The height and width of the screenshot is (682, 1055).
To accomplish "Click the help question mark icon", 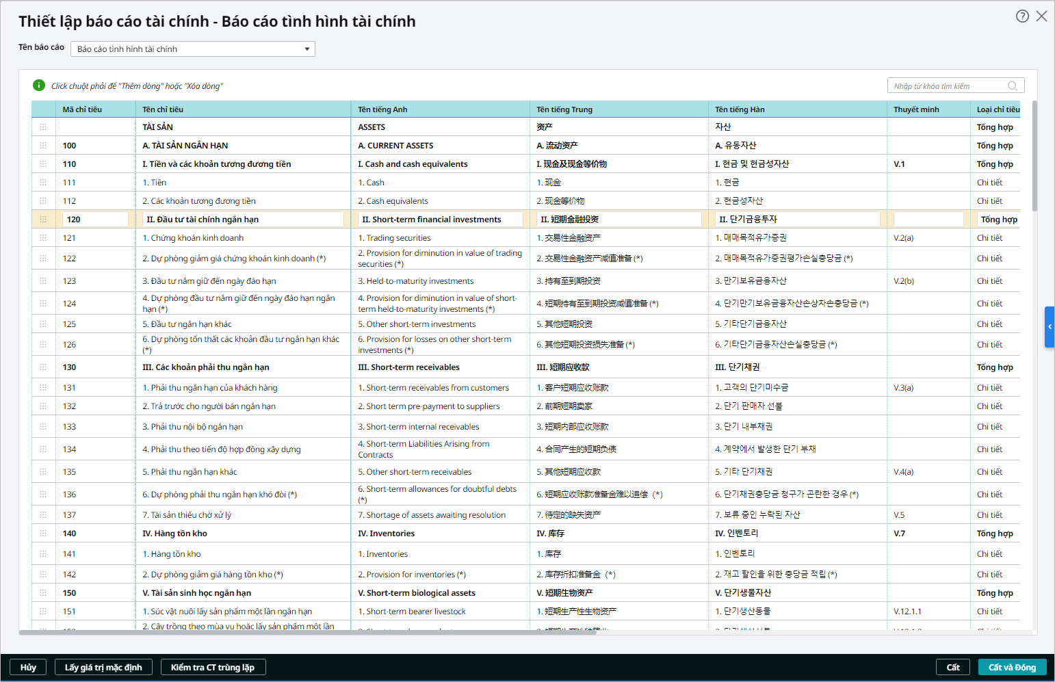I will (1022, 16).
